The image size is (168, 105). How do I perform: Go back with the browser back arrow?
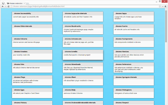3,6
